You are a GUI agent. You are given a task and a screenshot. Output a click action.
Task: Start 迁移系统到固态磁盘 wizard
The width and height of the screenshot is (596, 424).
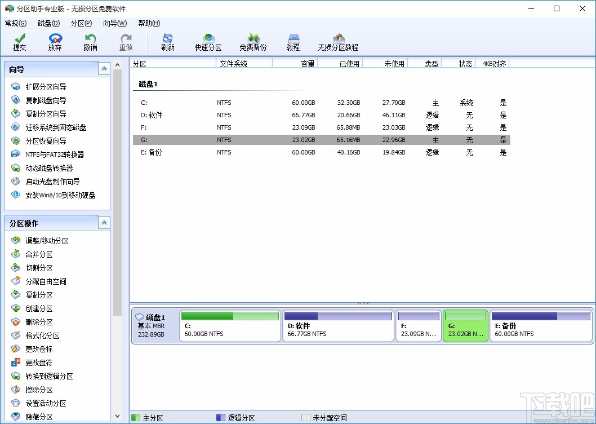(x=56, y=127)
